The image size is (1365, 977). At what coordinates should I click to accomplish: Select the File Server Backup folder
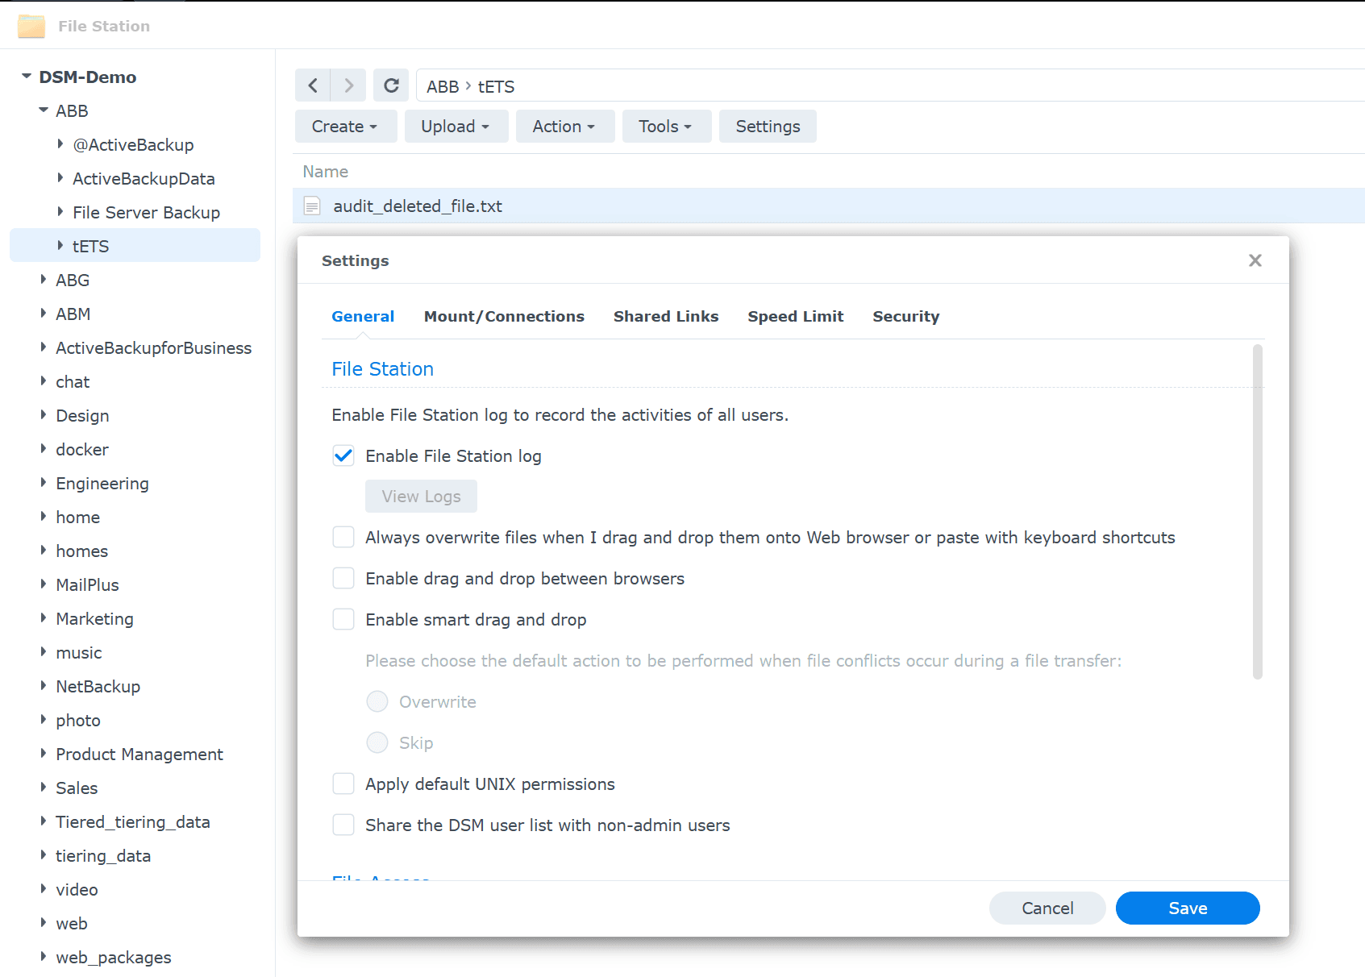(146, 213)
